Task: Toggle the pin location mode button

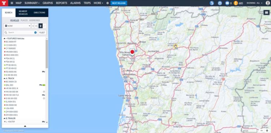Action: coord(40,26)
